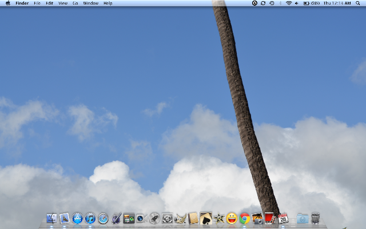366x229 pixels.
Task: Open the Time Machine menu bar icon
Action: (272, 3)
